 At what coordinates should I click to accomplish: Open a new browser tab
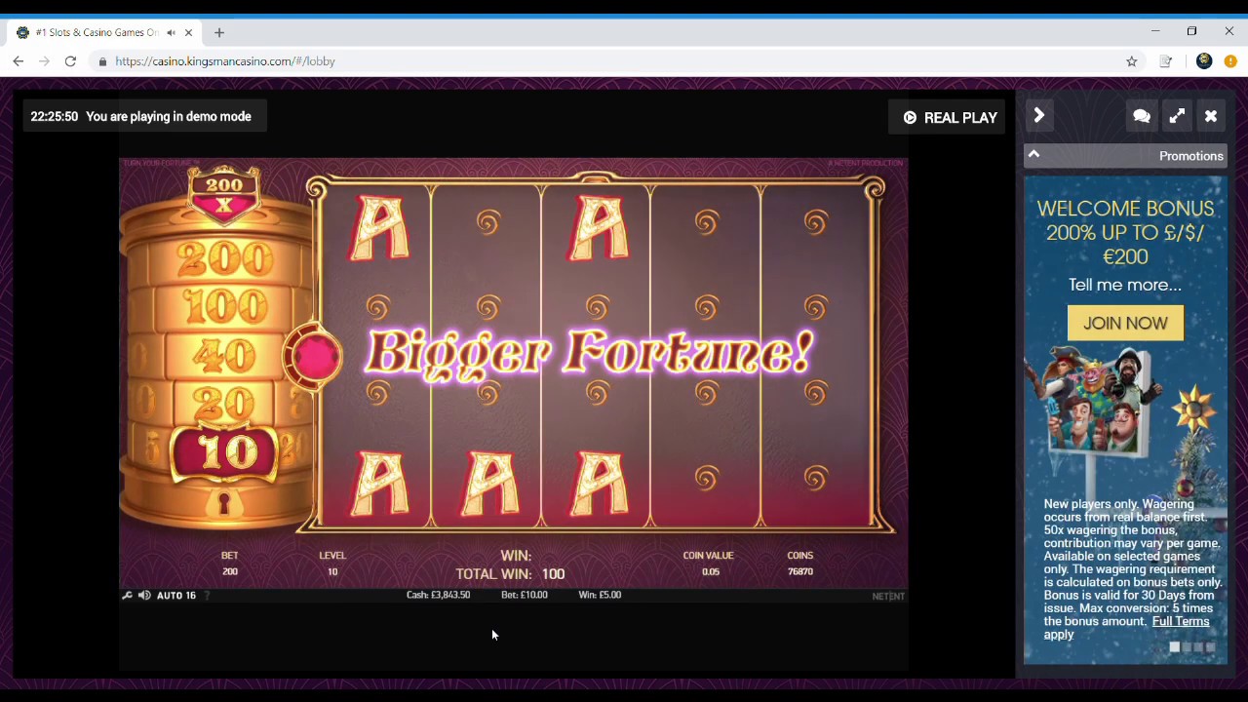tap(219, 32)
